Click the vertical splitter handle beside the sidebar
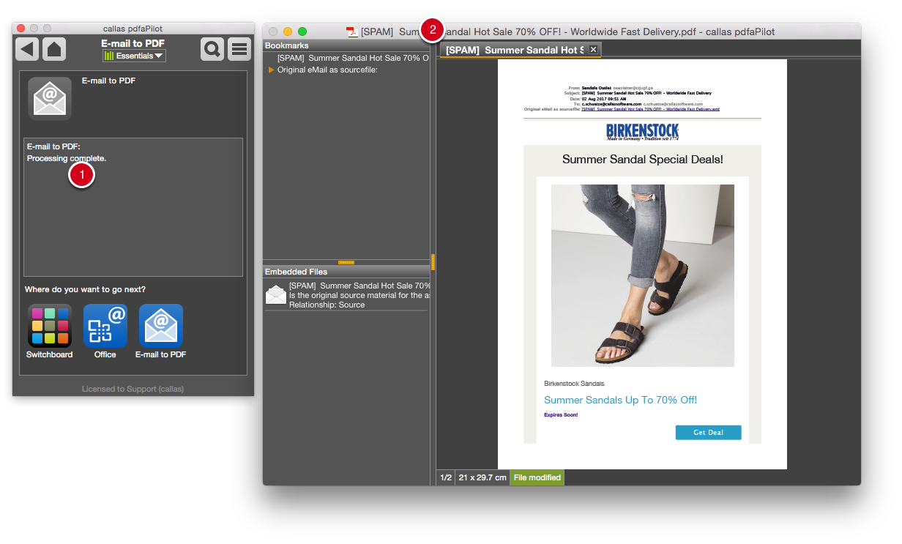This screenshot has width=902, height=544. tap(433, 262)
